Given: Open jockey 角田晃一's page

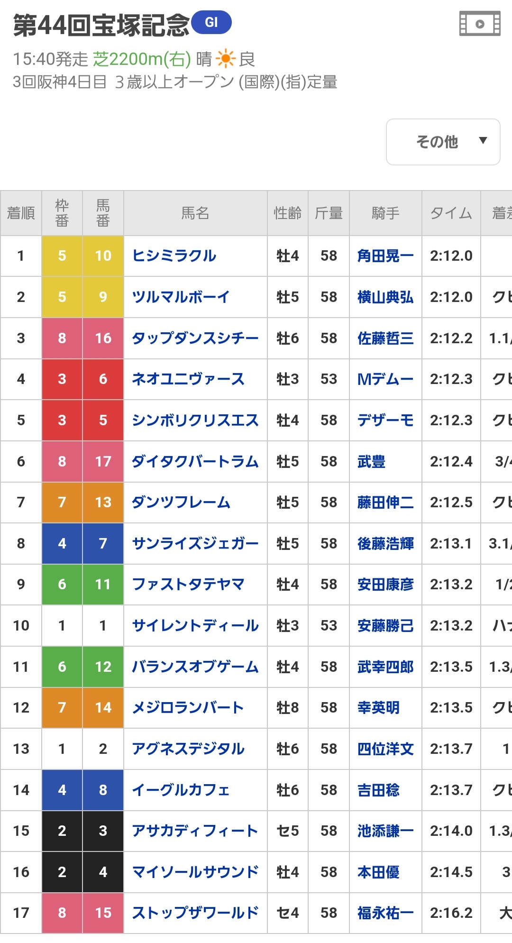Looking at the screenshot, I should coord(385,256).
